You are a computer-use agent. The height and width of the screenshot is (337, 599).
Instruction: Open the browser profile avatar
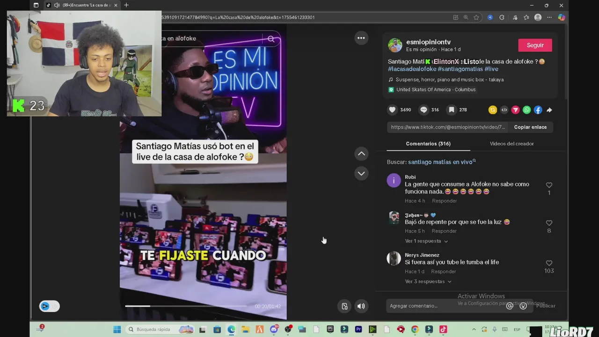pos(538,17)
